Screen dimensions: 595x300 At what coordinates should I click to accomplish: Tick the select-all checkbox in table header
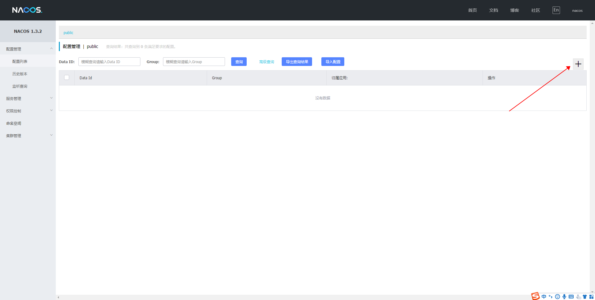click(x=67, y=77)
